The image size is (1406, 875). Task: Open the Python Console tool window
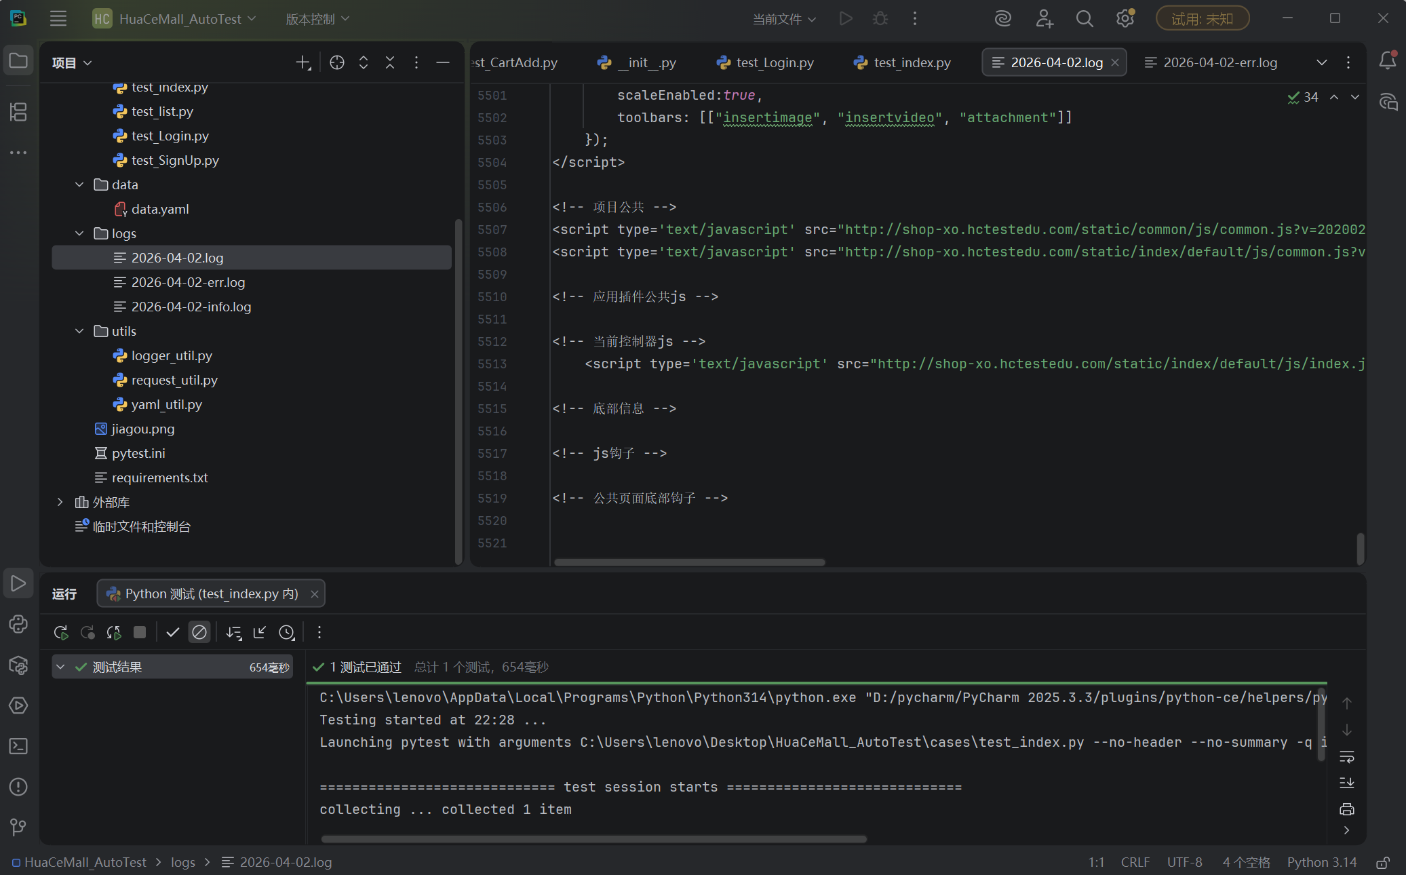[x=18, y=624]
